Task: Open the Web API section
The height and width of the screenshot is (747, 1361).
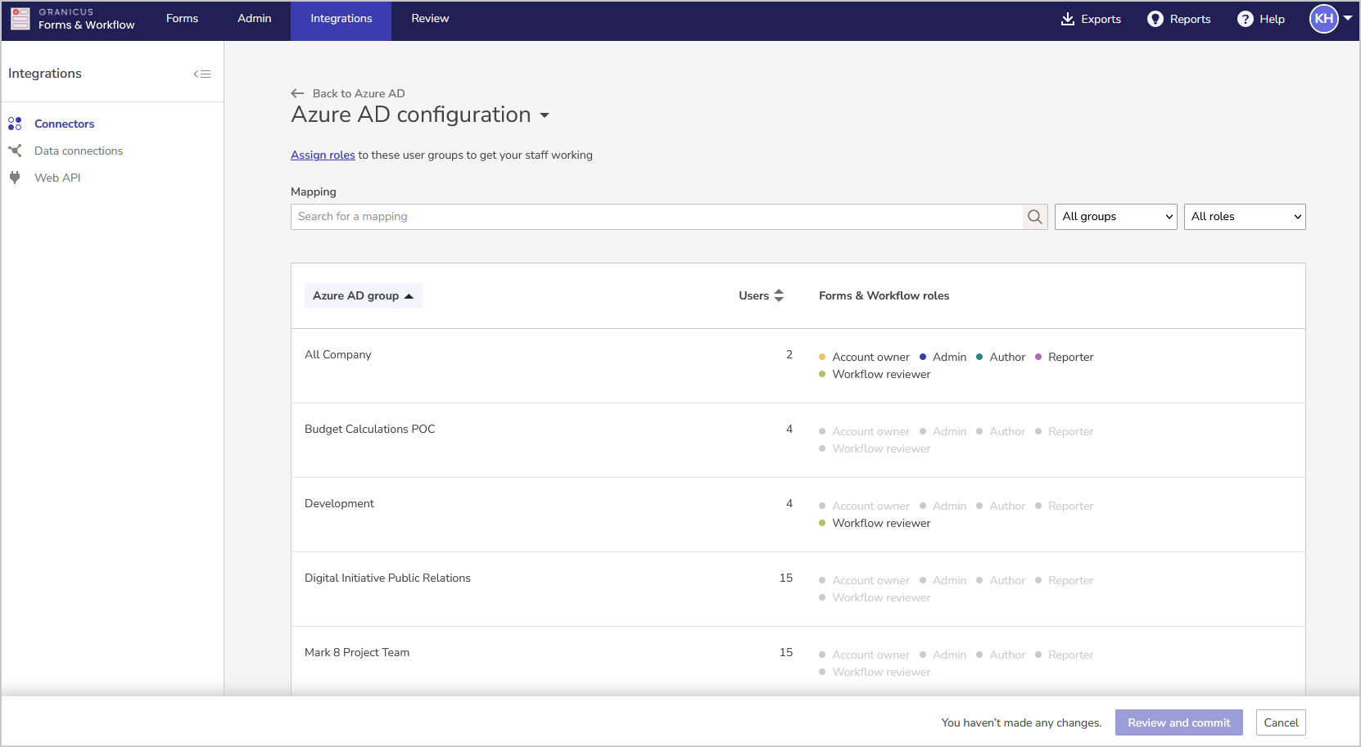Action: click(57, 178)
